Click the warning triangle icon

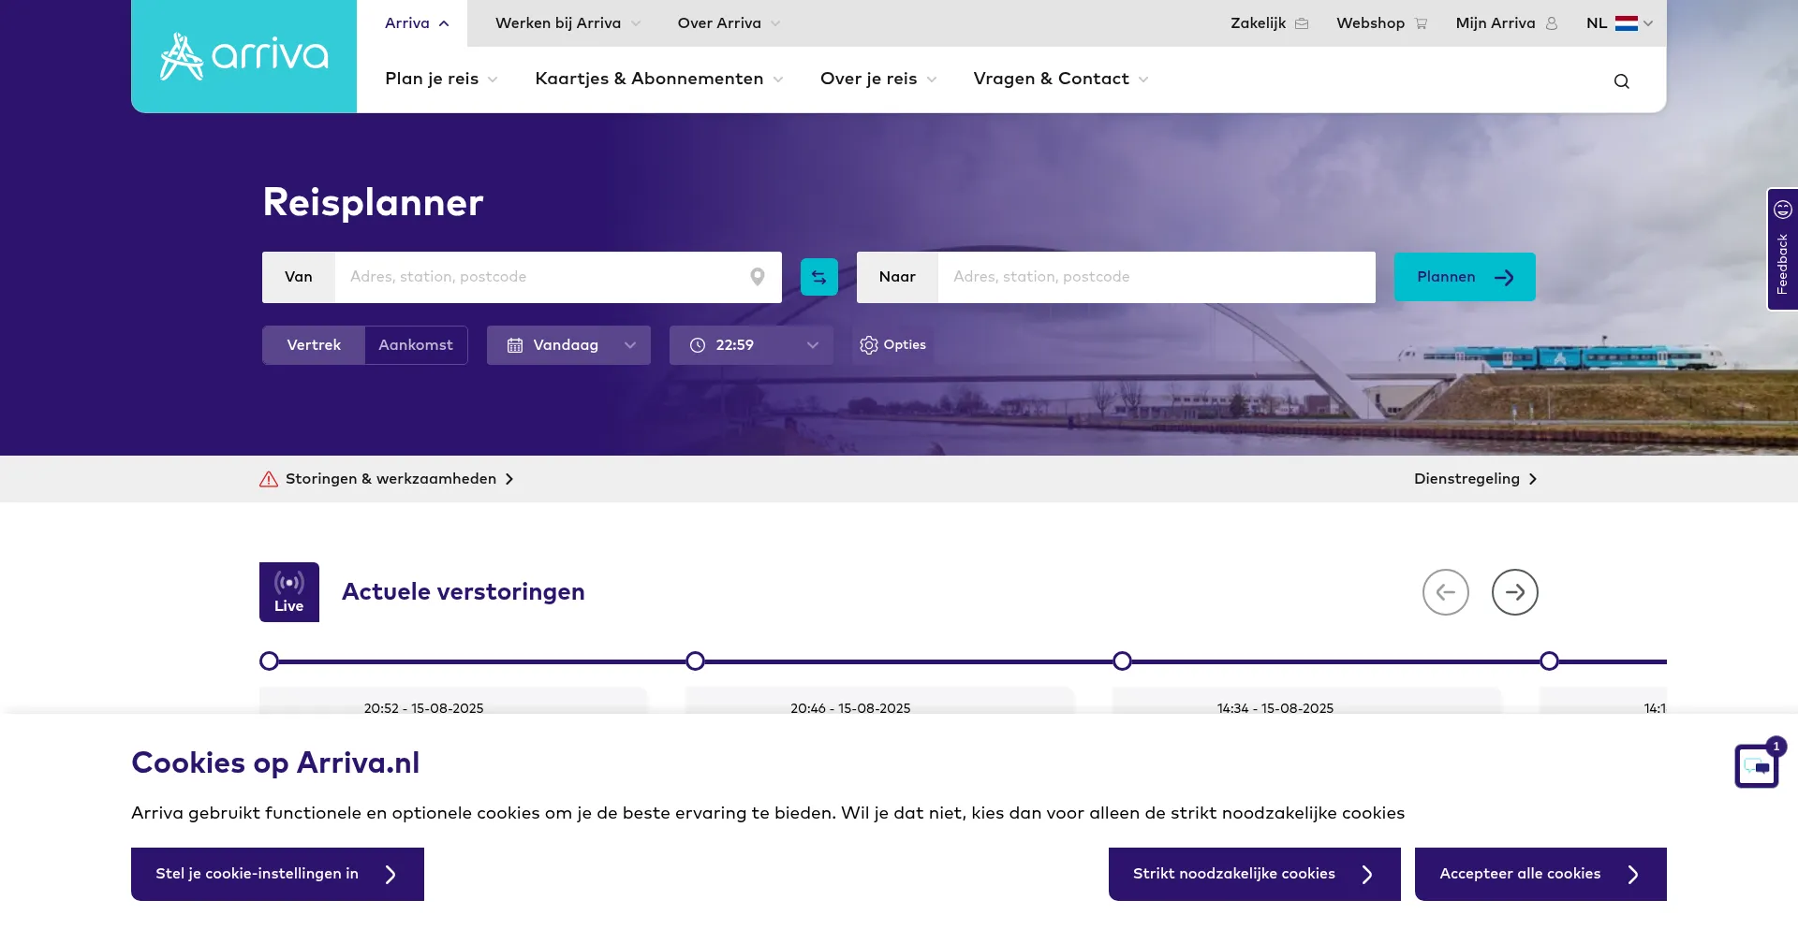tap(269, 479)
